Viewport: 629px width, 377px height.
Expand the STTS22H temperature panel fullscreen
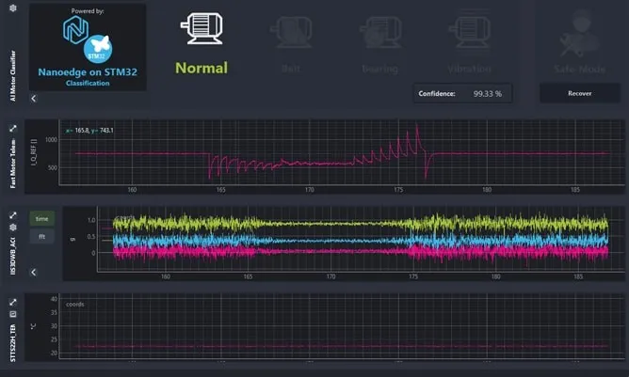13,303
